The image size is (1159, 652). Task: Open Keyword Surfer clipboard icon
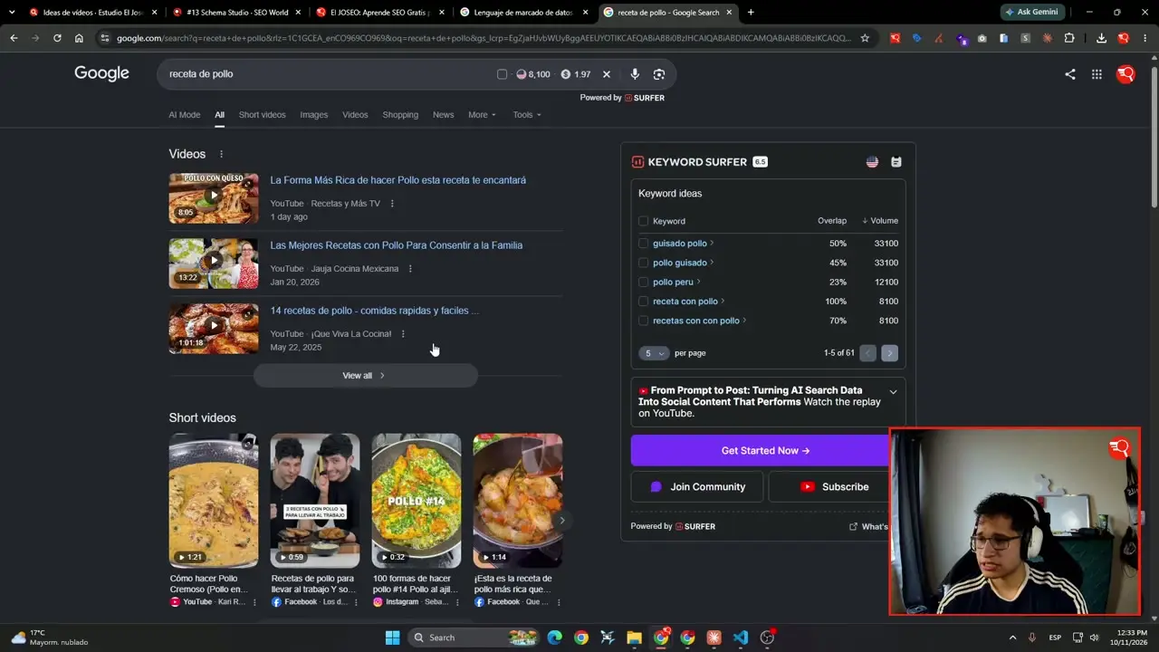[x=896, y=162]
